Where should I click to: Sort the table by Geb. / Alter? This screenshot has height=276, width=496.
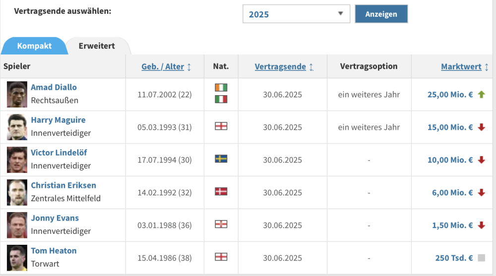tap(163, 66)
